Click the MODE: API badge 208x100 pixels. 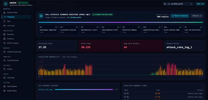click(x=200, y=4)
